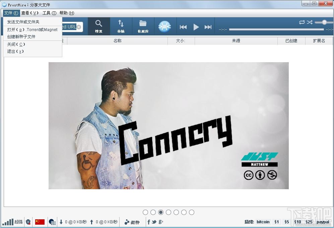Select the sixth slideshow dot
Viewport: 334px width, 228px height.
[184, 212]
